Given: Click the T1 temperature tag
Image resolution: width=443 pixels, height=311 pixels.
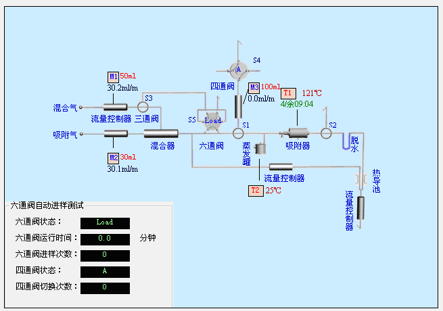Looking at the screenshot, I should pyautogui.click(x=289, y=93).
